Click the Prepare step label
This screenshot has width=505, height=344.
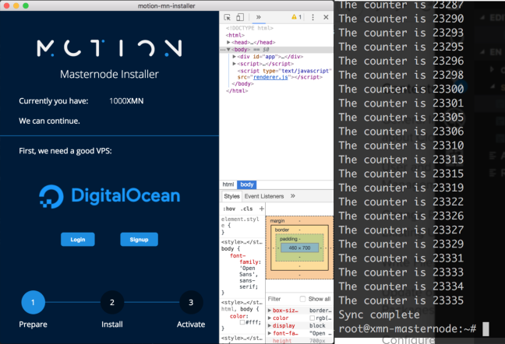pyautogui.click(x=33, y=325)
